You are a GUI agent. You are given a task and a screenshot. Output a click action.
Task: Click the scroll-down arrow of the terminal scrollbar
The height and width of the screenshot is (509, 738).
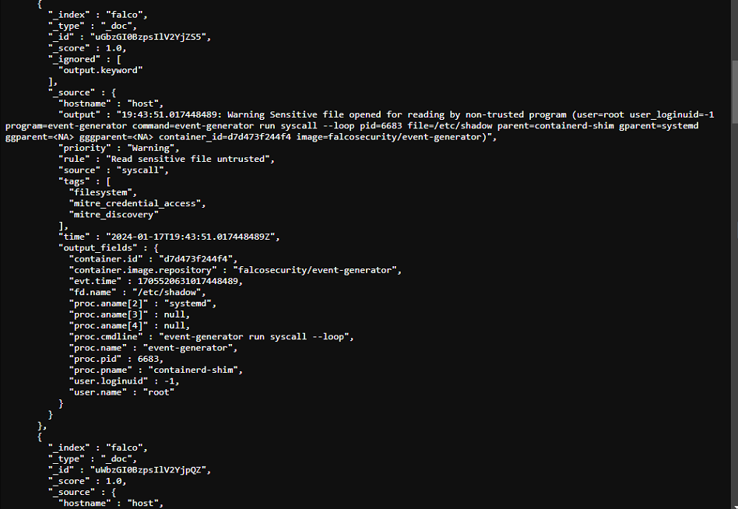[734, 506]
